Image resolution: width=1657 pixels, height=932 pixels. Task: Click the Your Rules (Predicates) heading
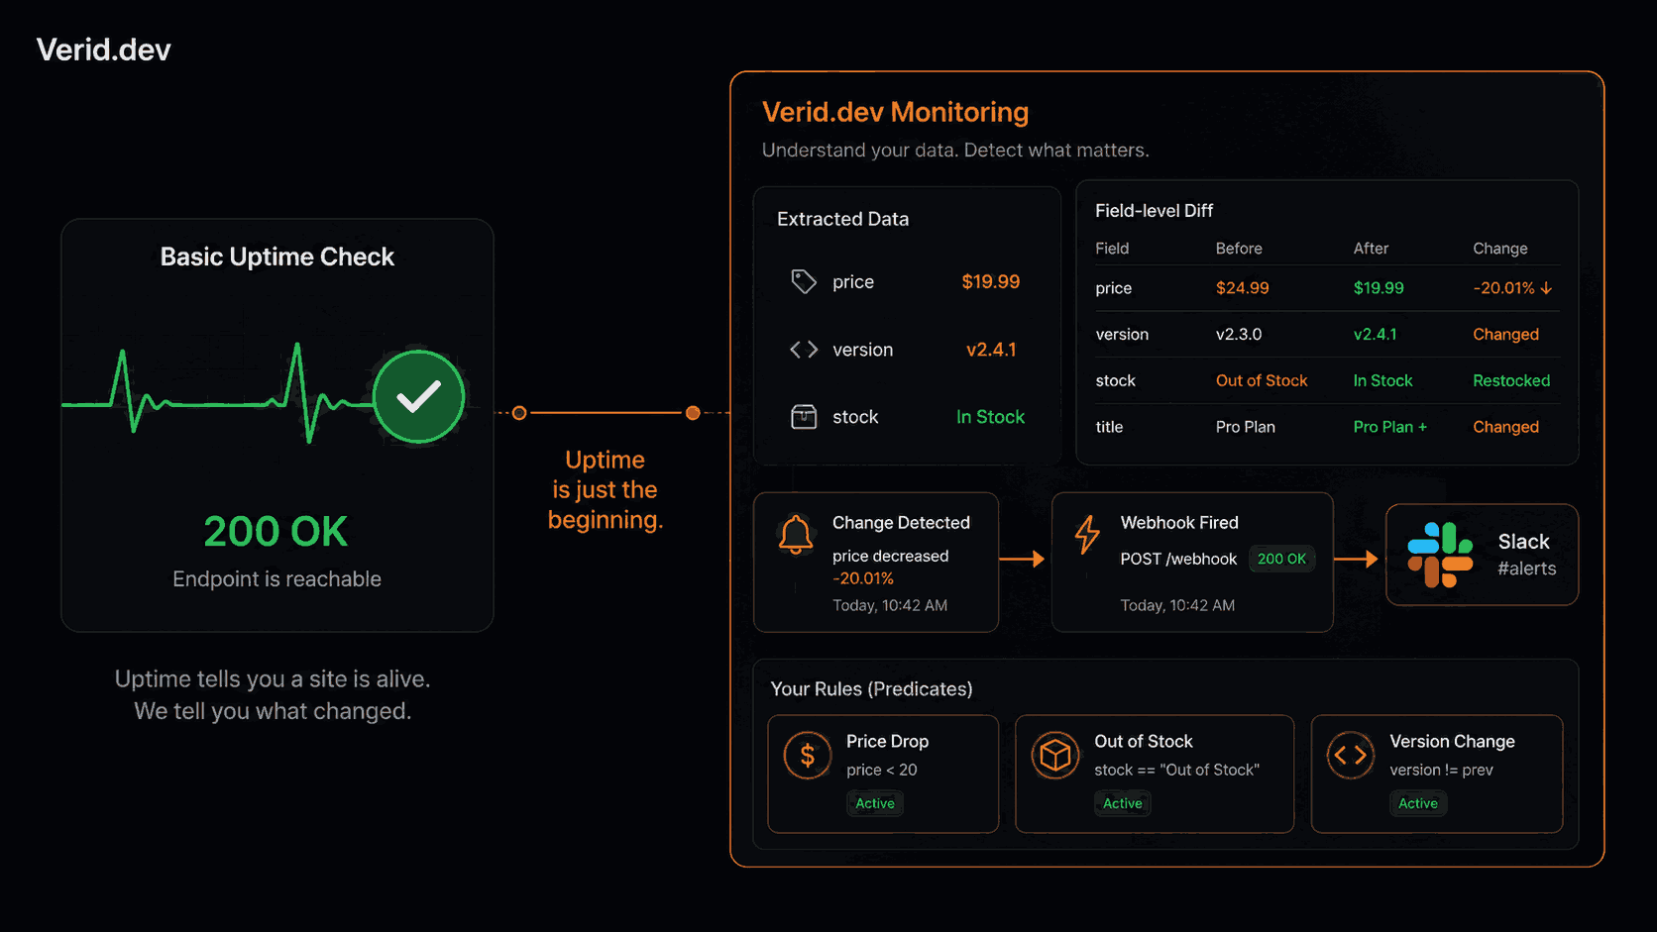point(871,688)
